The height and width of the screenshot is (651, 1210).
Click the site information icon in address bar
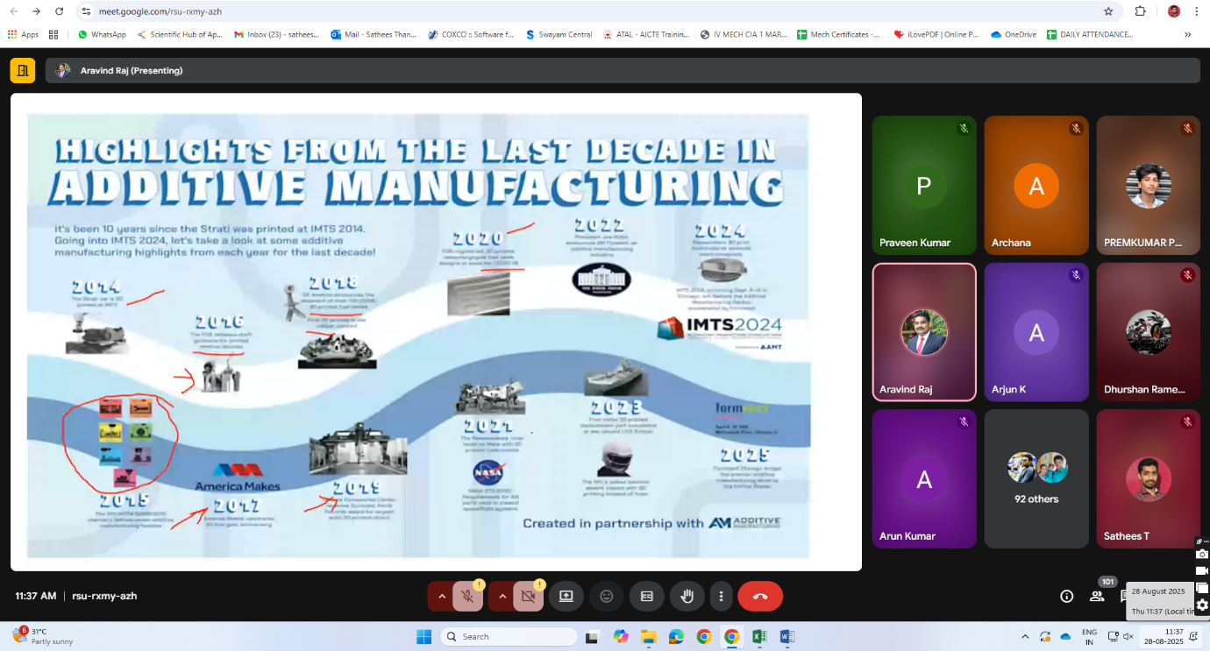[x=86, y=11]
